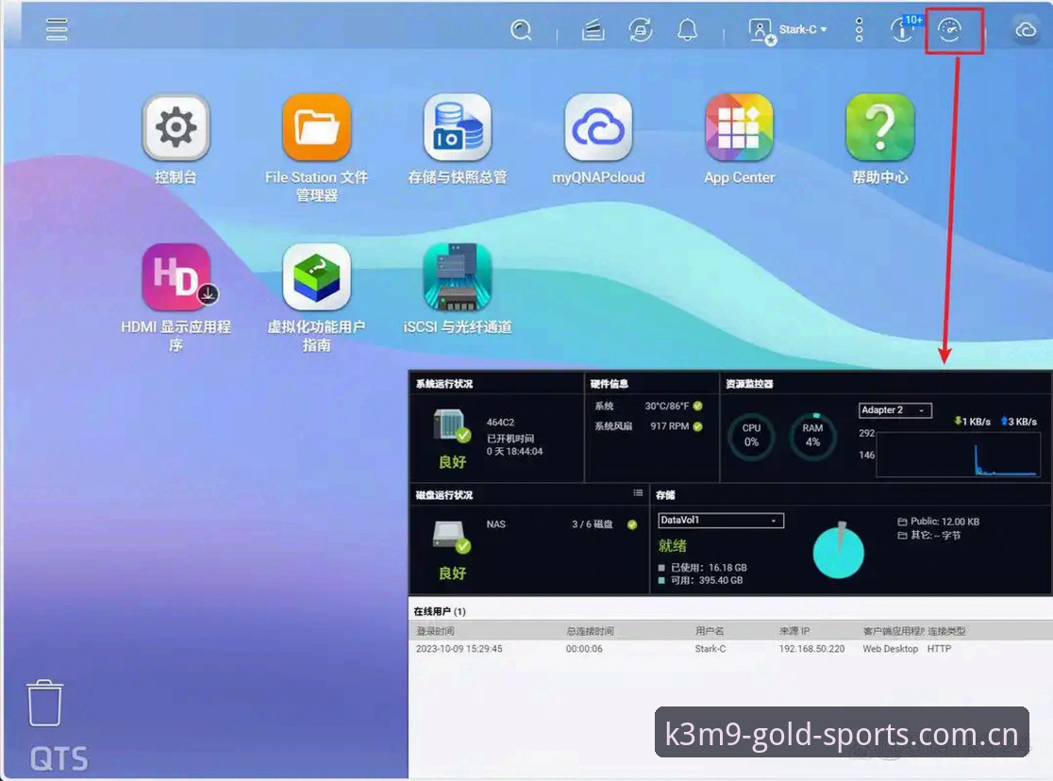Open the 磁盘运行状况 list view icon
Screen dimensions: 1053x781
[x=637, y=493]
